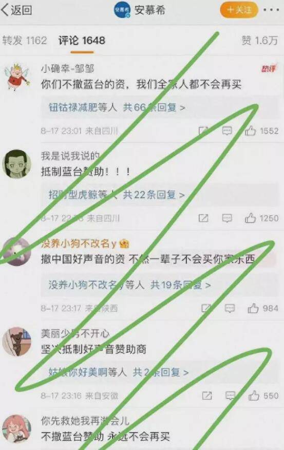This screenshot has width=284, height=450.
Task: Open username link 没养小狗不改名y
Action: click(79, 243)
